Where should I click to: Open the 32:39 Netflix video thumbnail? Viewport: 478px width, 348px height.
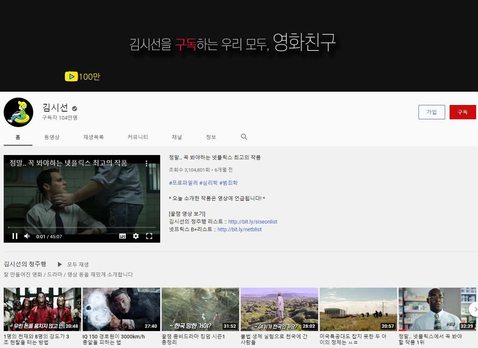click(437, 309)
